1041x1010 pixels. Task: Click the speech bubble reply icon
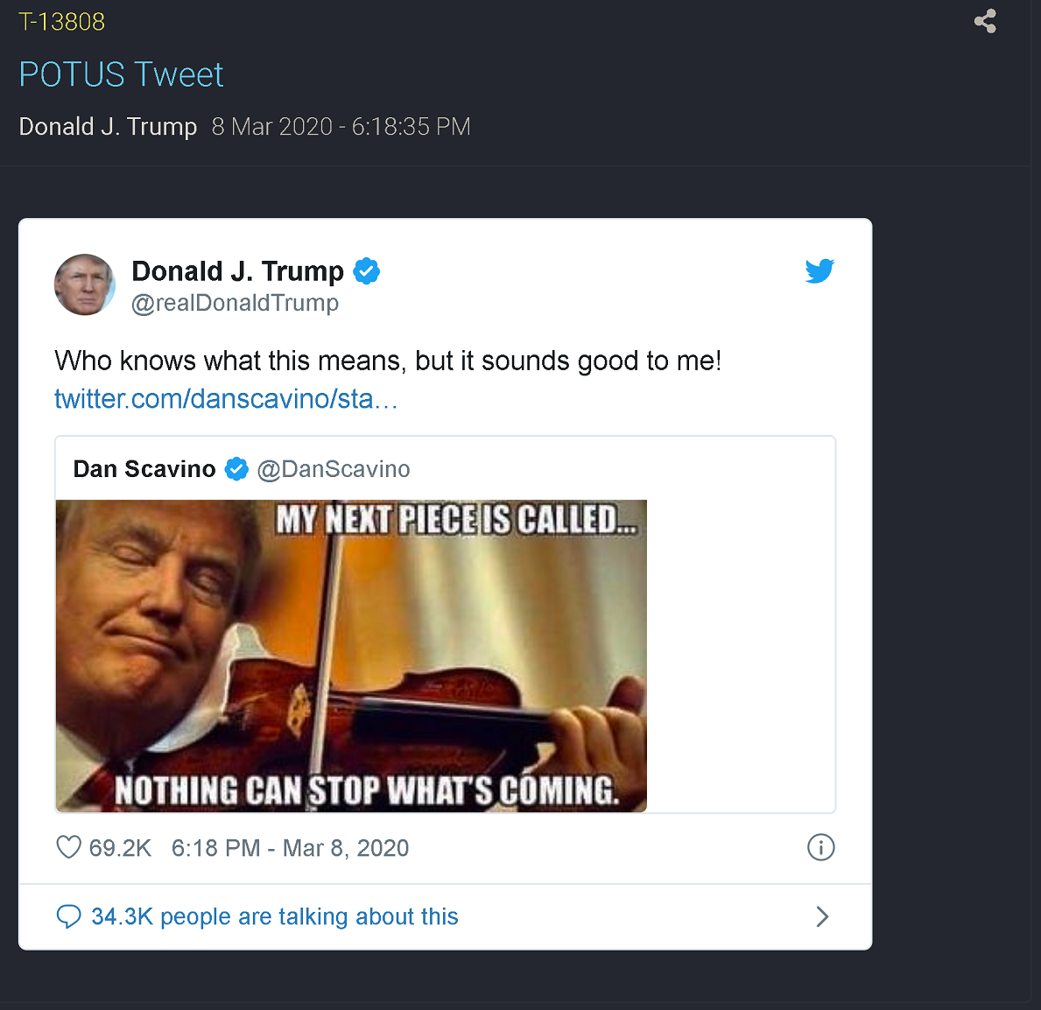(68, 916)
